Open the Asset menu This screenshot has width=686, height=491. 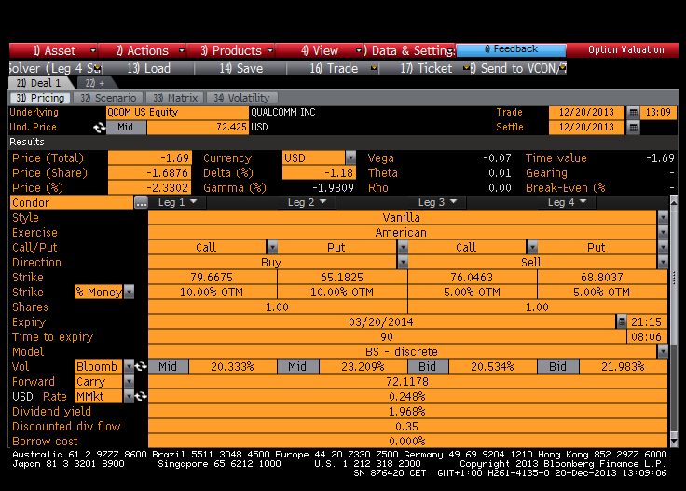tap(53, 50)
